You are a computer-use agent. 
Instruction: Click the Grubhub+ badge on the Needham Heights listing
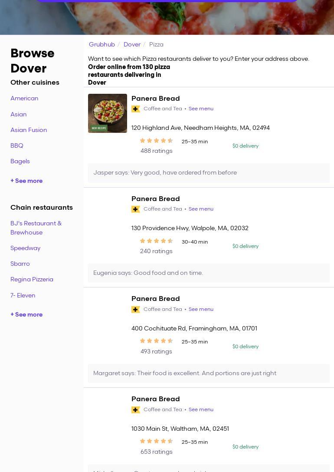click(136, 109)
